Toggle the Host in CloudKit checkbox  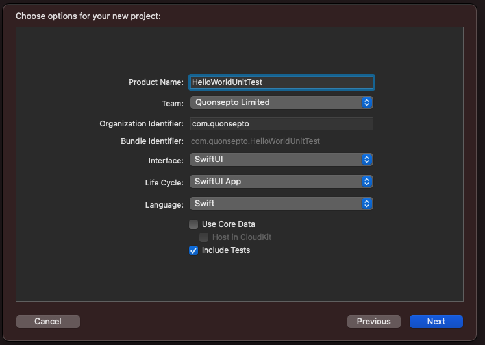(x=204, y=237)
